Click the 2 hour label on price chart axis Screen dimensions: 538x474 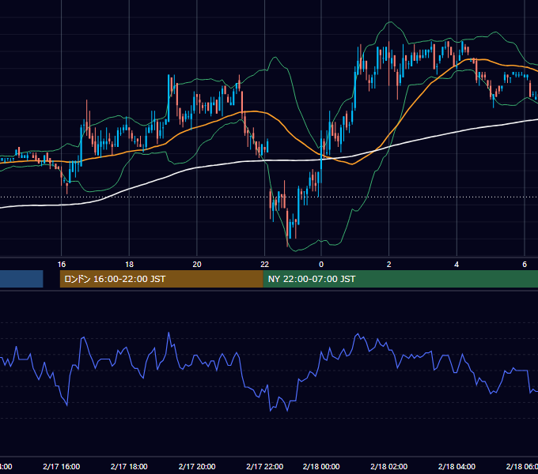[x=388, y=265]
